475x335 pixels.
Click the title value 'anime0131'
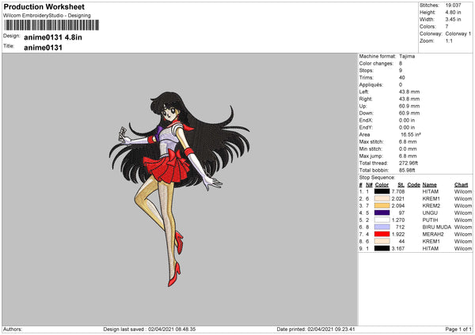tap(43, 47)
